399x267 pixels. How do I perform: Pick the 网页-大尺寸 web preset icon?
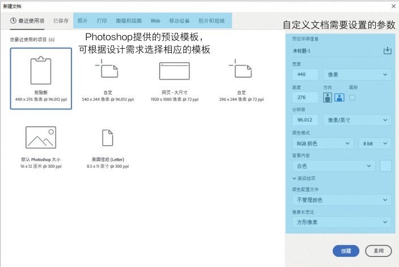pos(175,71)
